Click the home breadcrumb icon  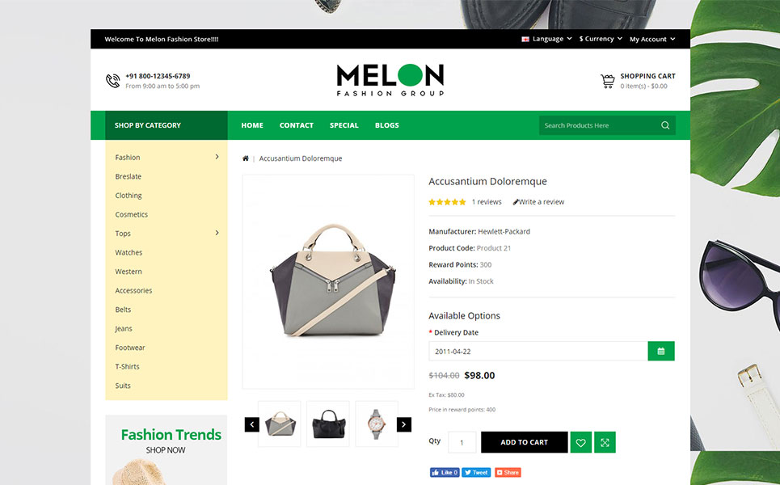pos(246,158)
